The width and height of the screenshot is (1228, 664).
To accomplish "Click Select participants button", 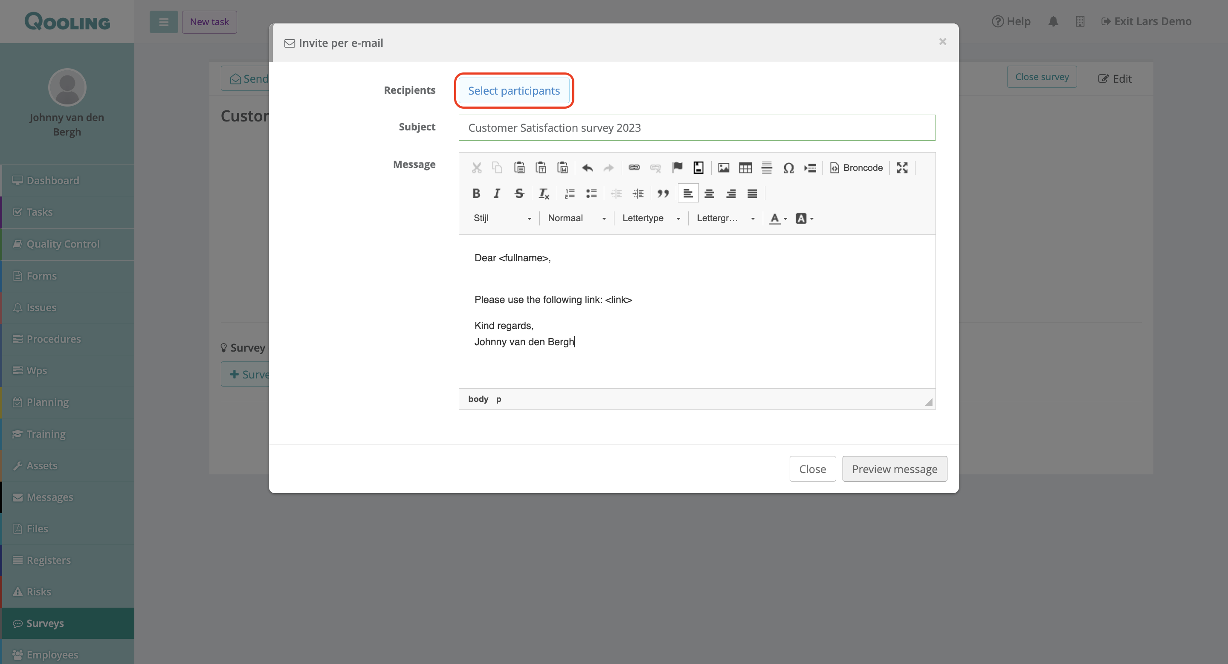I will tap(513, 90).
